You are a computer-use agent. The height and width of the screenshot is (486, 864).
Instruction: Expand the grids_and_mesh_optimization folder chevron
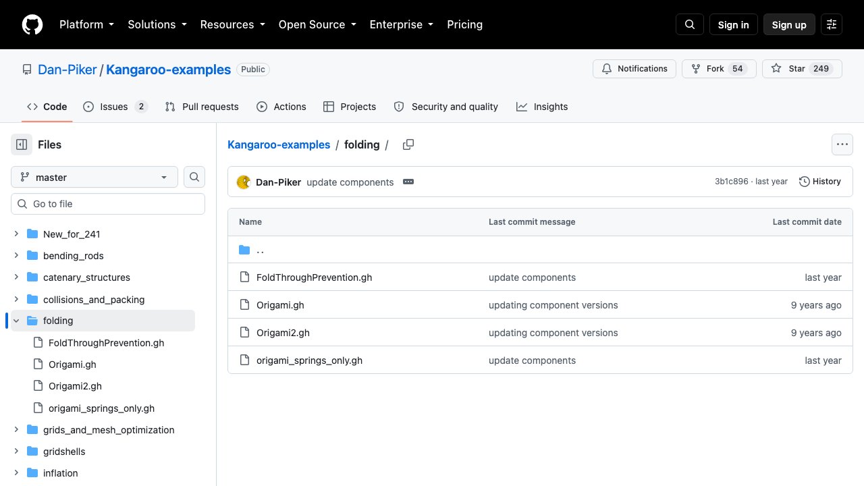[x=16, y=430]
